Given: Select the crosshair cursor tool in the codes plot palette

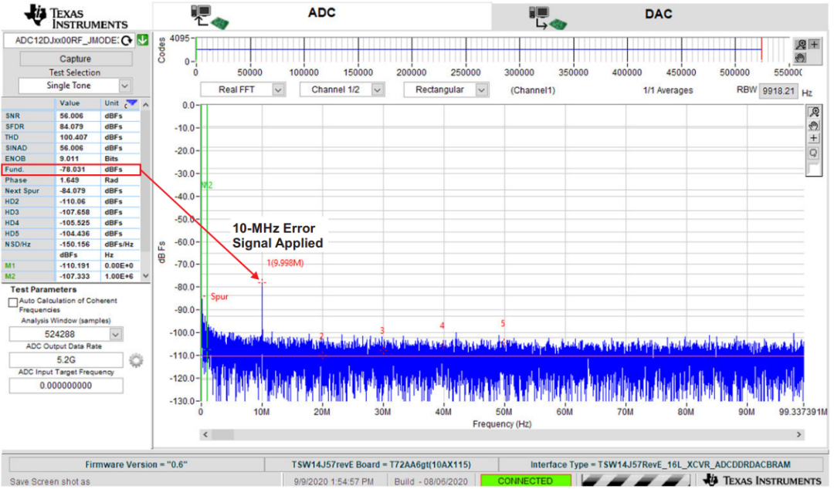Looking at the screenshot, I should point(814,45).
